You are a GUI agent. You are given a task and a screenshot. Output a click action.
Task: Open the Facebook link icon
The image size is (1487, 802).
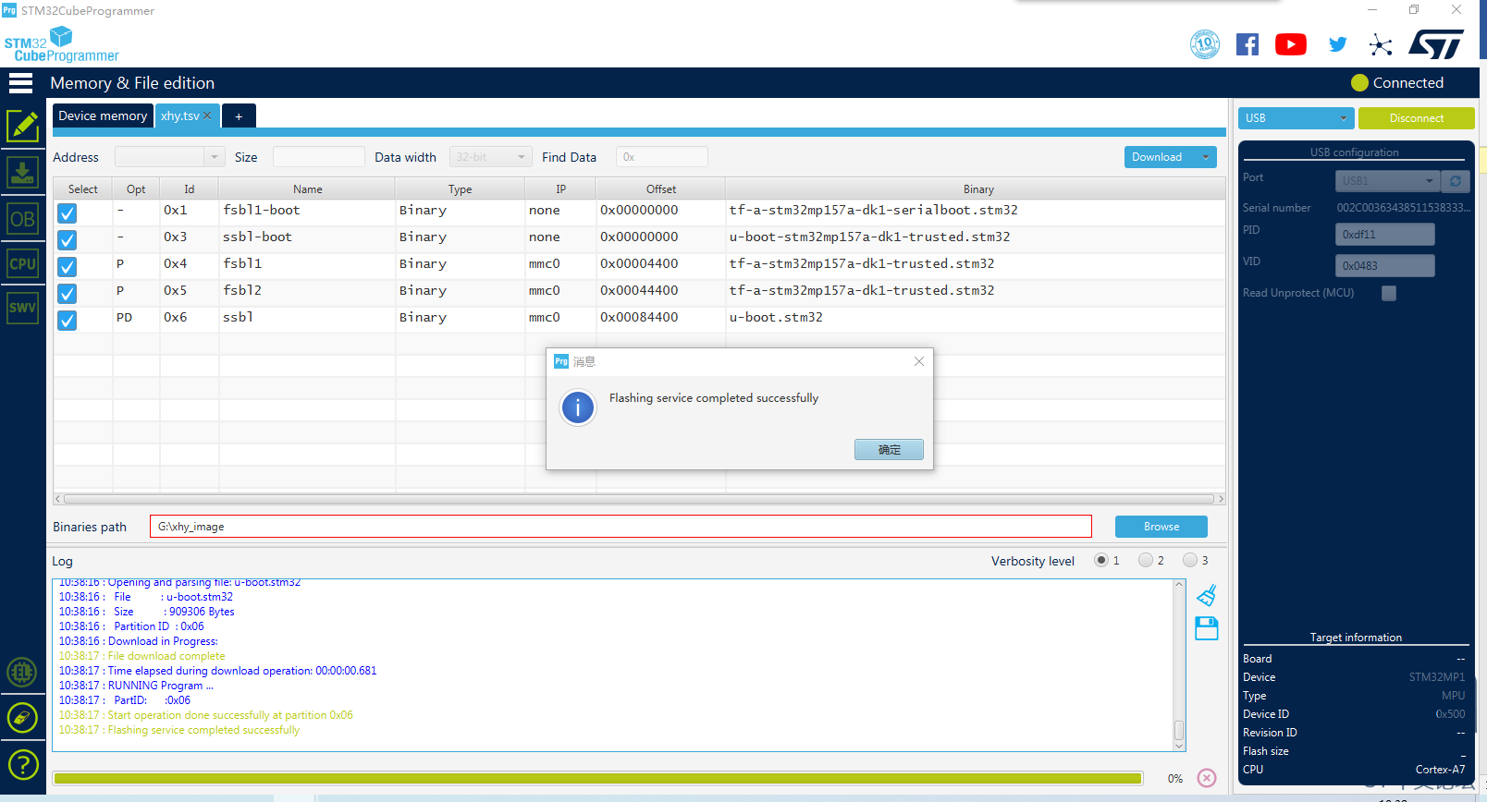[1247, 44]
